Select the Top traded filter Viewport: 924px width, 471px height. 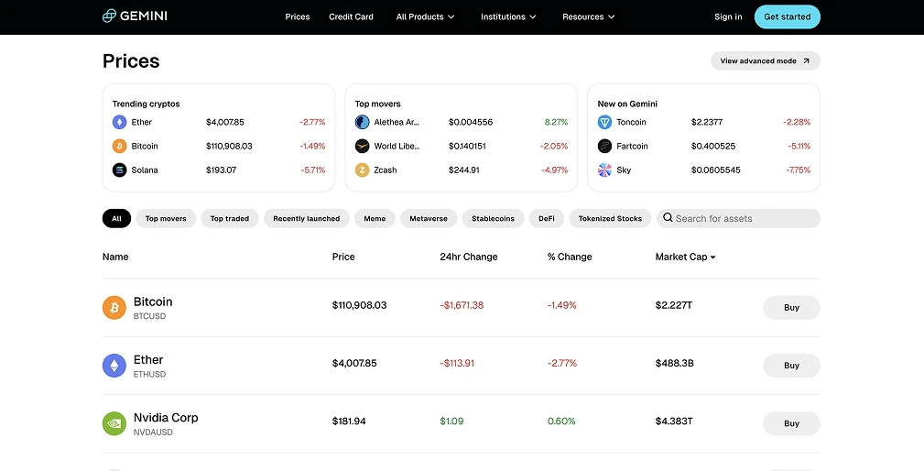(x=230, y=218)
